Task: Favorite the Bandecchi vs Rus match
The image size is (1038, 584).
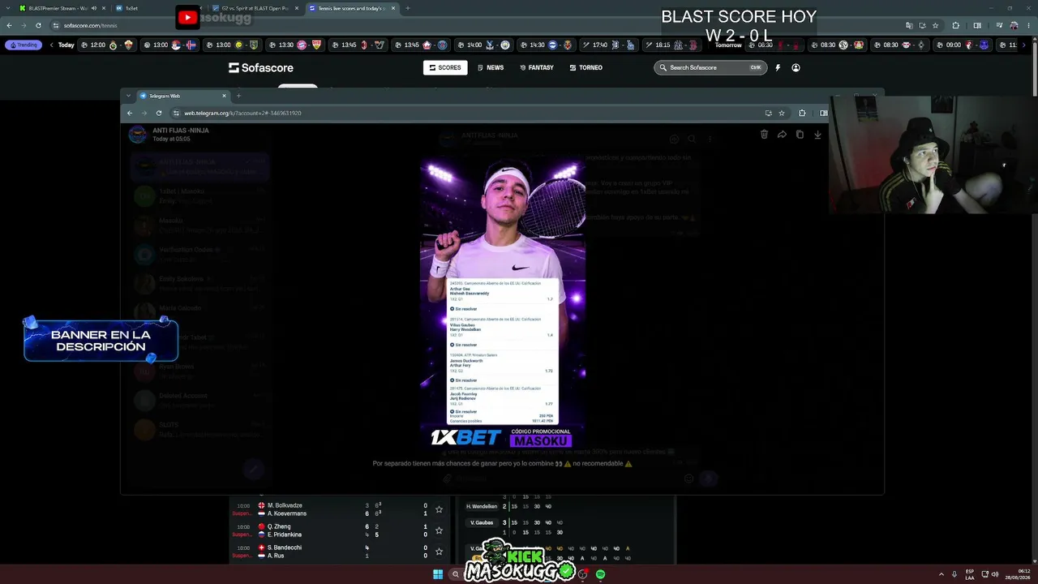Action: (x=439, y=552)
